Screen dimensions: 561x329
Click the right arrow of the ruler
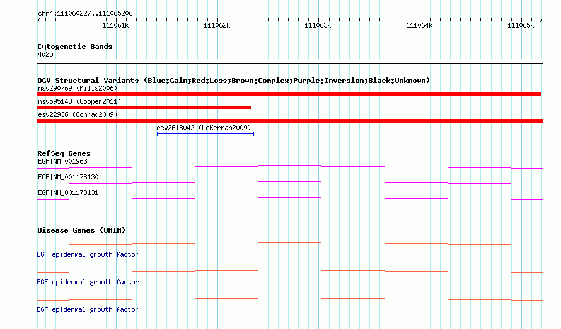[541, 20]
